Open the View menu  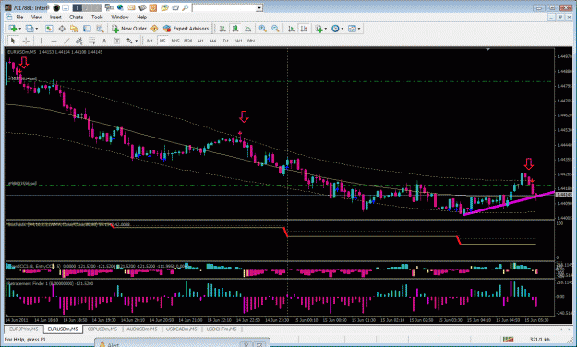[x=36, y=17]
